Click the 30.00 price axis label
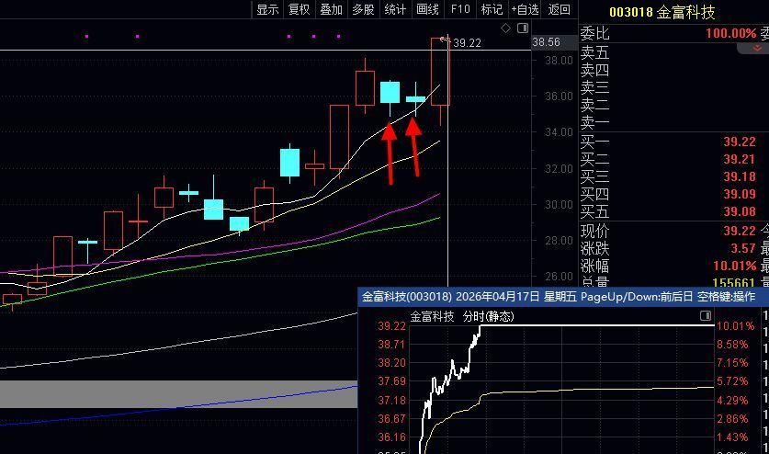This screenshot has height=454, width=769. point(560,205)
